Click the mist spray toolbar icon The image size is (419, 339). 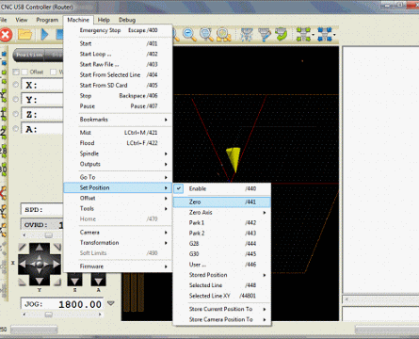[247, 35]
